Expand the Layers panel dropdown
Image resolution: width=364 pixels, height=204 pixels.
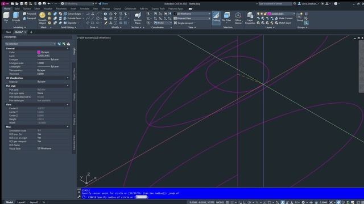tap(270, 27)
